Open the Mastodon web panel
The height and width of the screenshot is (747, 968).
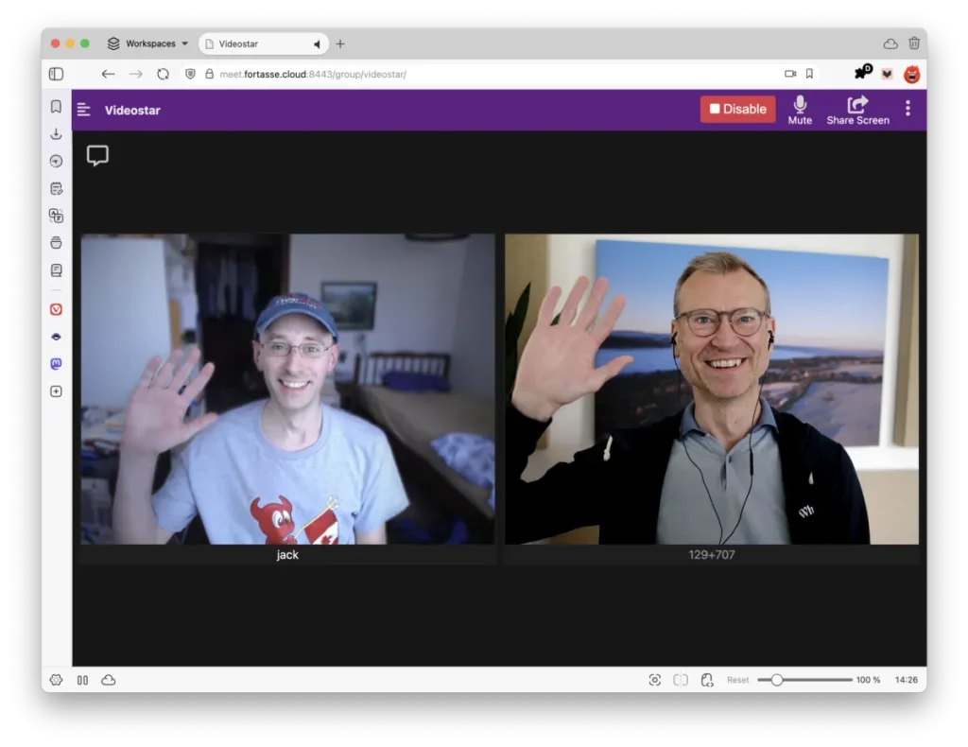pyautogui.click(x=57, y=364)
